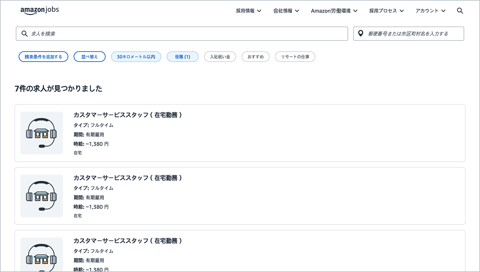
Task: Expand the 採用情報 menu
Action: pos(248,11)
